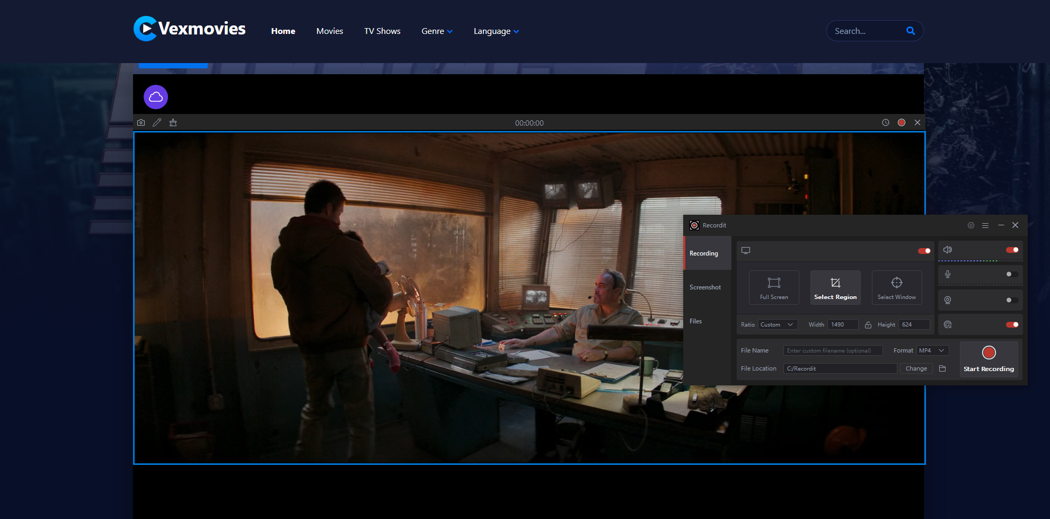
Task: Open the Format MP4 dropdown
Action: click(932, 350)
